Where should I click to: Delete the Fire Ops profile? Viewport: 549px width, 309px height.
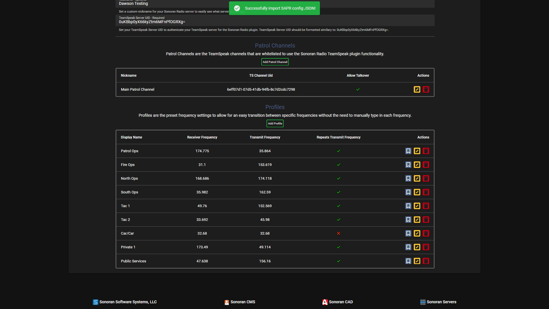(426, 165)
